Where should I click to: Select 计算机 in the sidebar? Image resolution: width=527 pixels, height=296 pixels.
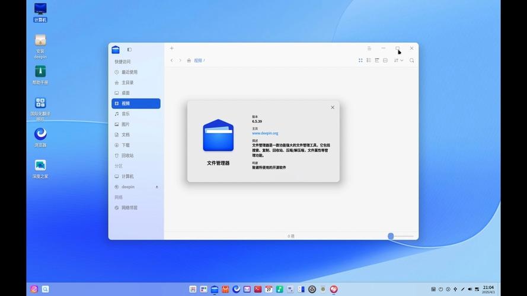pyautogui.click(x=136, y=176)
